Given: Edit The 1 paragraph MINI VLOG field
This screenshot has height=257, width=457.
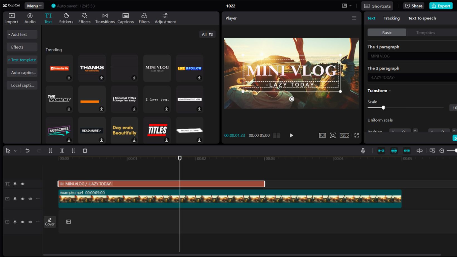Looking at the screenshot, I should coord(412,56).
